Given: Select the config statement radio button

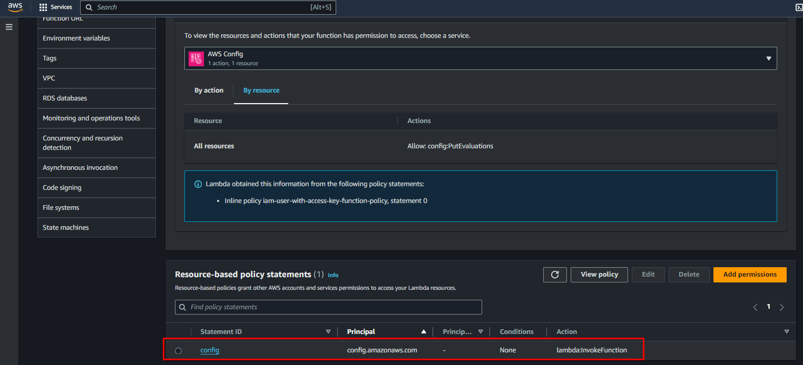Looking at the screenshot, I should 178,351.
